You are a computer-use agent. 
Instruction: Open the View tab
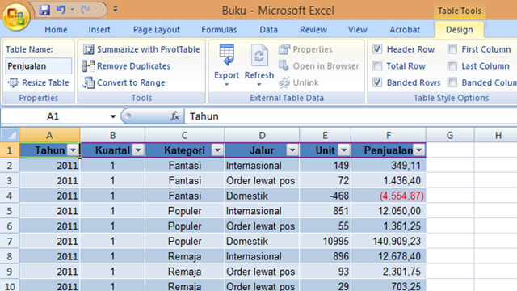tap(358, 30)
